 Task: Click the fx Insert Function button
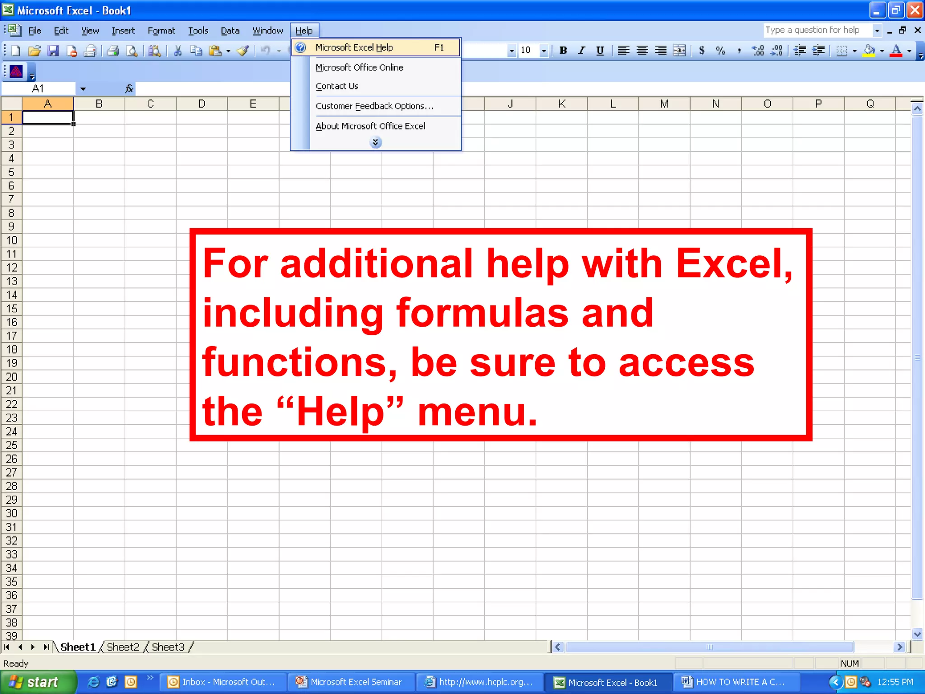click(129, 89)
